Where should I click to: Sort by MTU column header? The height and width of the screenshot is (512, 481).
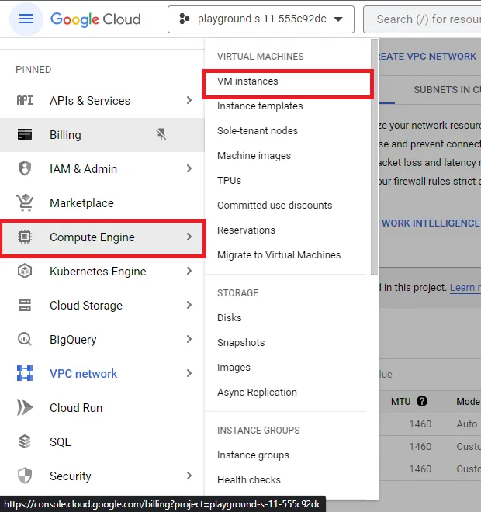(400, 401)
